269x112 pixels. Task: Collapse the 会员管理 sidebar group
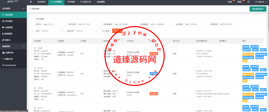[13, 8]
